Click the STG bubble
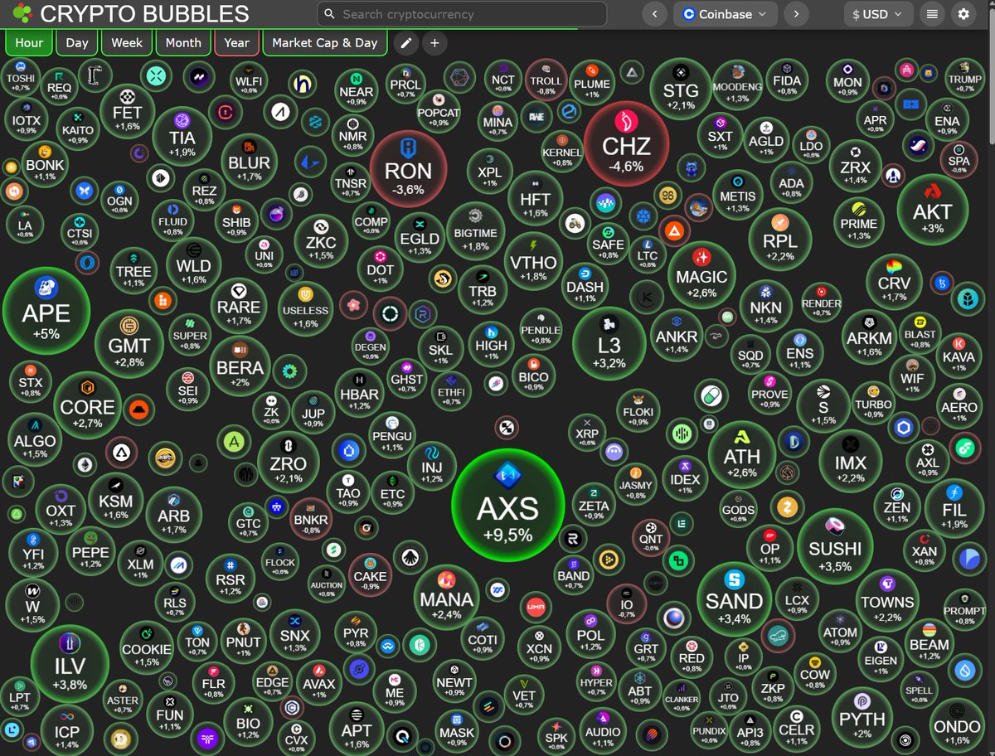This screenshot has height=756, width=995. [x=681, y=89]
